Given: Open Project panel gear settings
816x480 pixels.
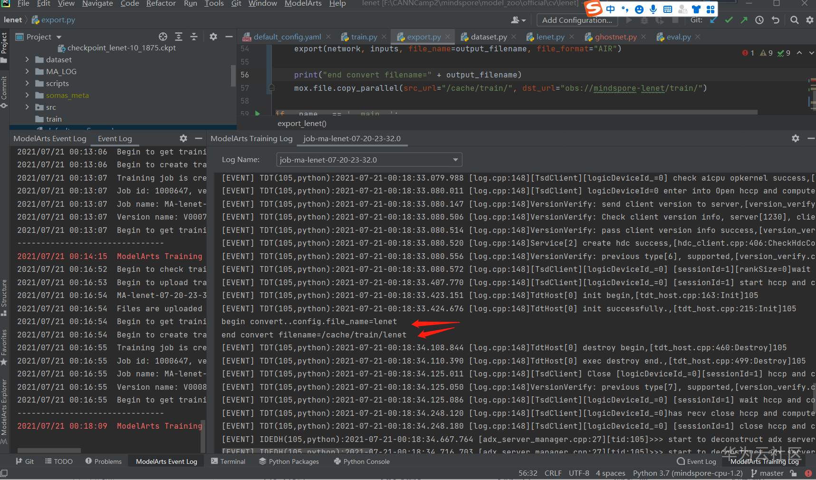Looking at the screenshot, I should [213, 37].
